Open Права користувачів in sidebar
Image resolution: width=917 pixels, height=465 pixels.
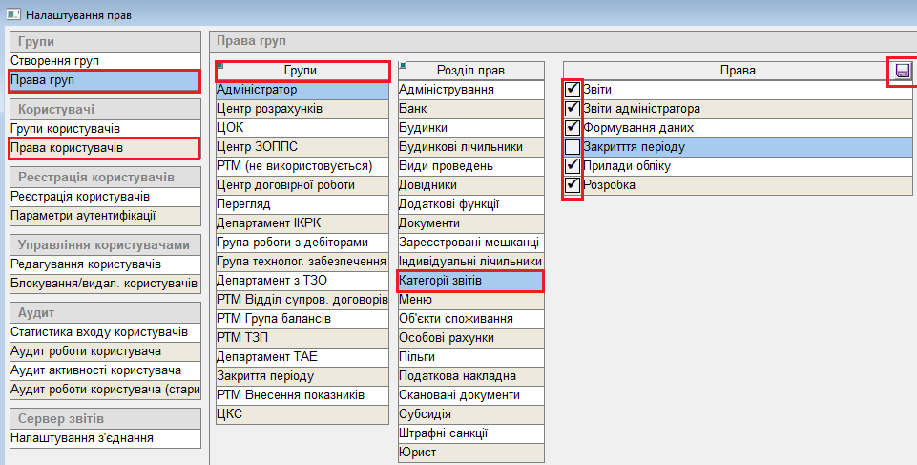point(103,148)
